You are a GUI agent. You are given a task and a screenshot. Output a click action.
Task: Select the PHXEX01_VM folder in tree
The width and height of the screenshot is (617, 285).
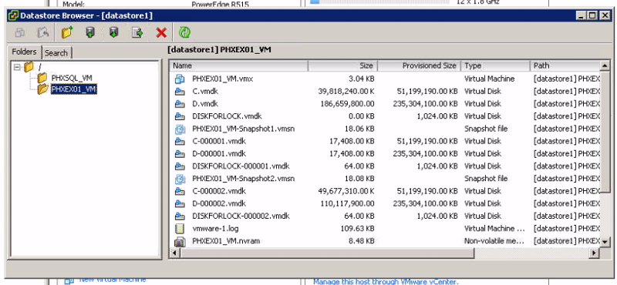click(73, 89)
